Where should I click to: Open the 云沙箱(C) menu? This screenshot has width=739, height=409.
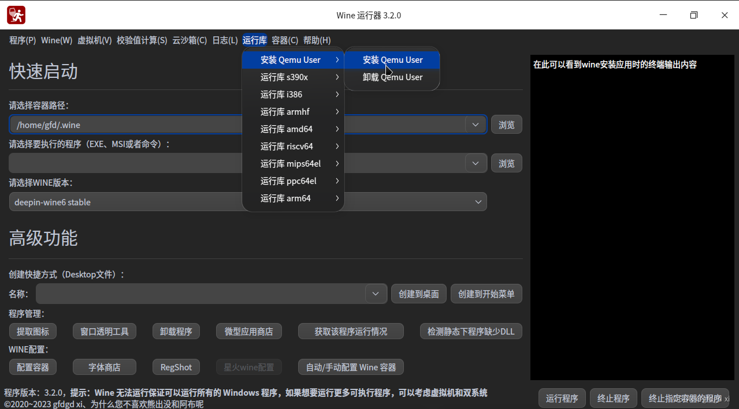pos(190,40)
